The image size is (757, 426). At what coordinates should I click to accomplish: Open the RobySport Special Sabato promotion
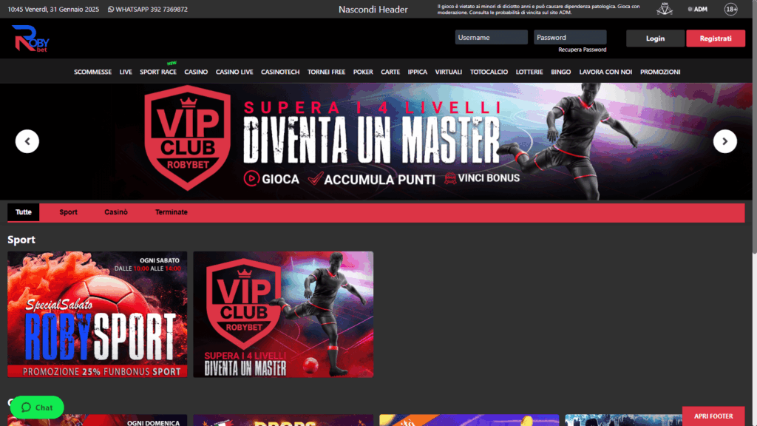97,314
